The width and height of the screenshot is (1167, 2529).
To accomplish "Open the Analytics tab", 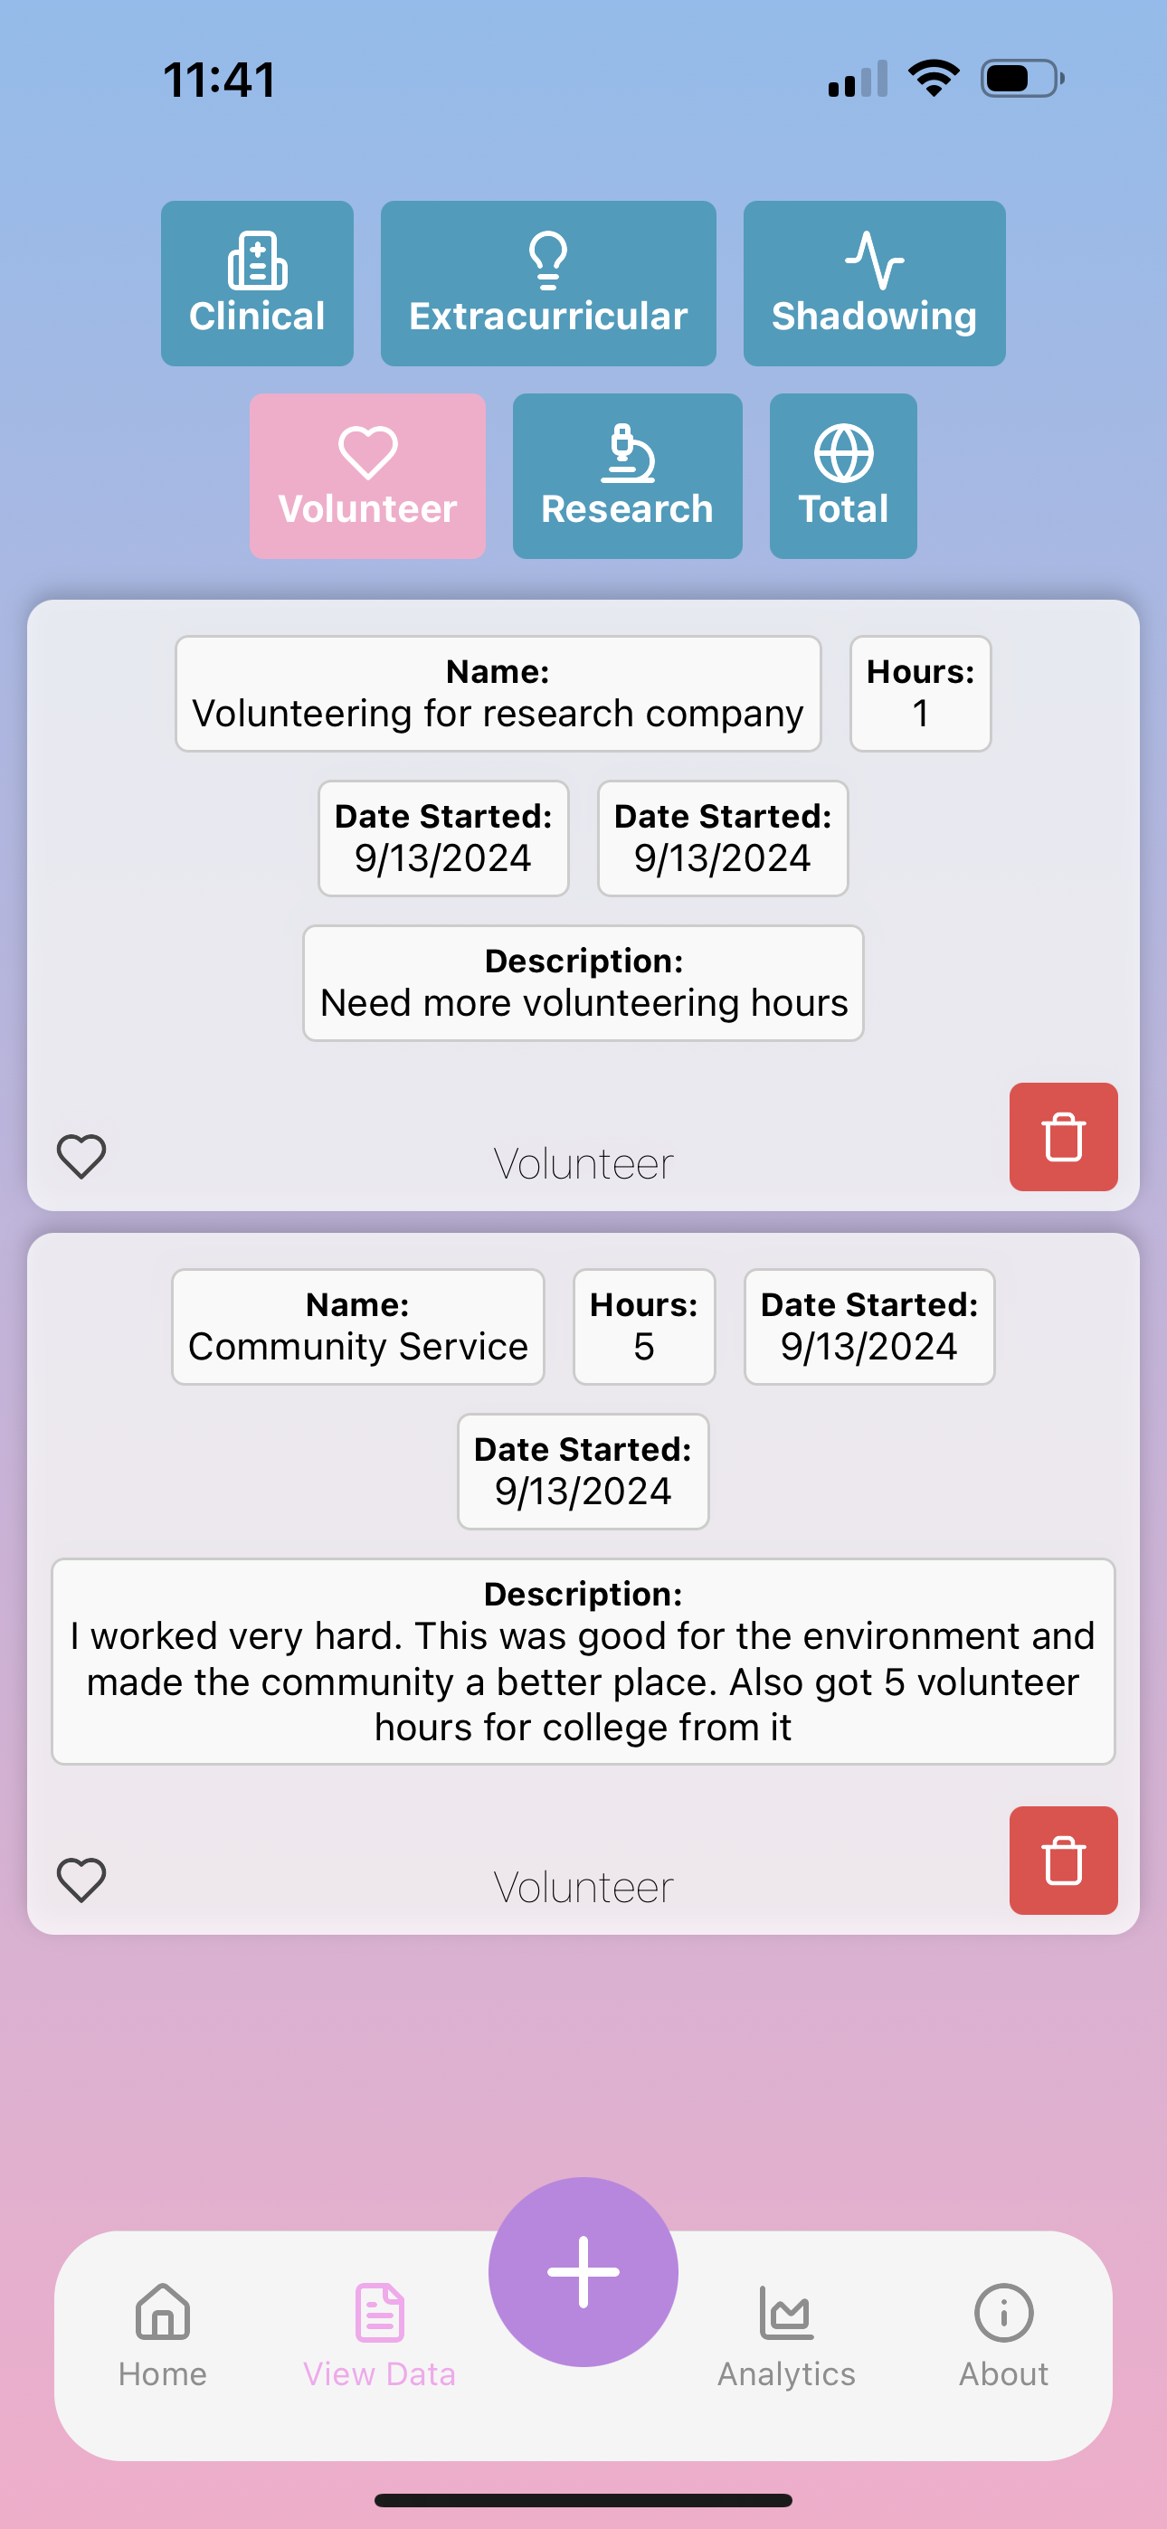I will point(786,2336).
